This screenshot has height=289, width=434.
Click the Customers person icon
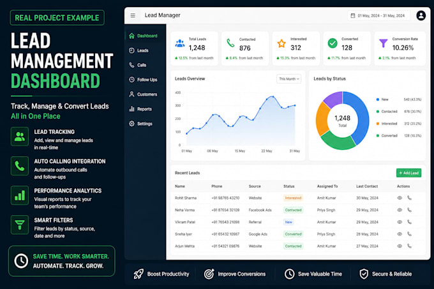coord(131,94)
